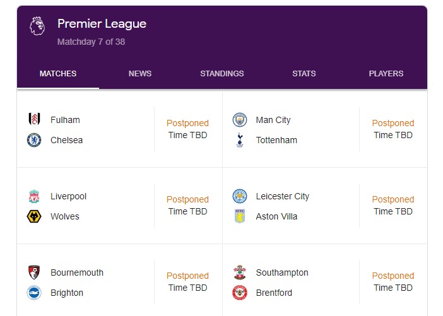
Task: Switch to the News tab
Action: pos(140,74)
